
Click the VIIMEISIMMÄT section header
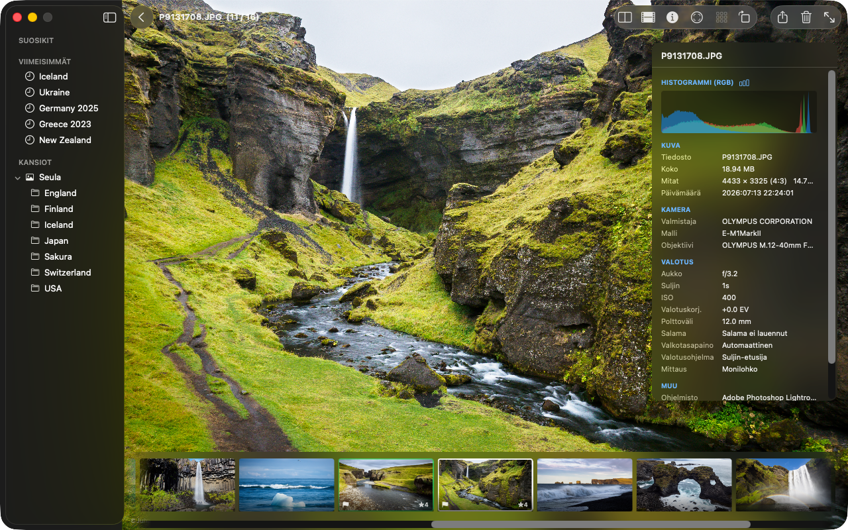(44, 61)
